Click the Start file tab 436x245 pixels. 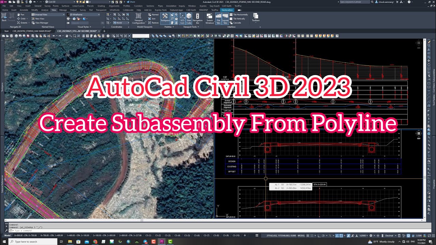click(6, 31)
